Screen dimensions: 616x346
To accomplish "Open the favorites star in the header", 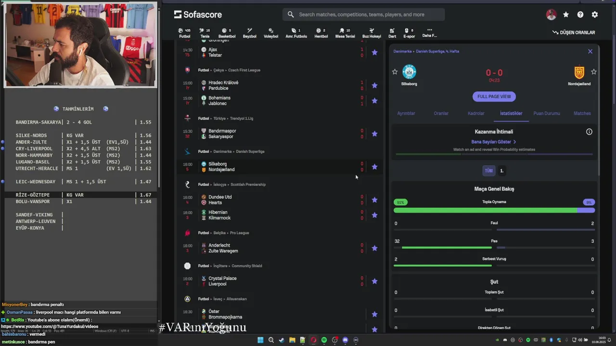I will 566,14.
